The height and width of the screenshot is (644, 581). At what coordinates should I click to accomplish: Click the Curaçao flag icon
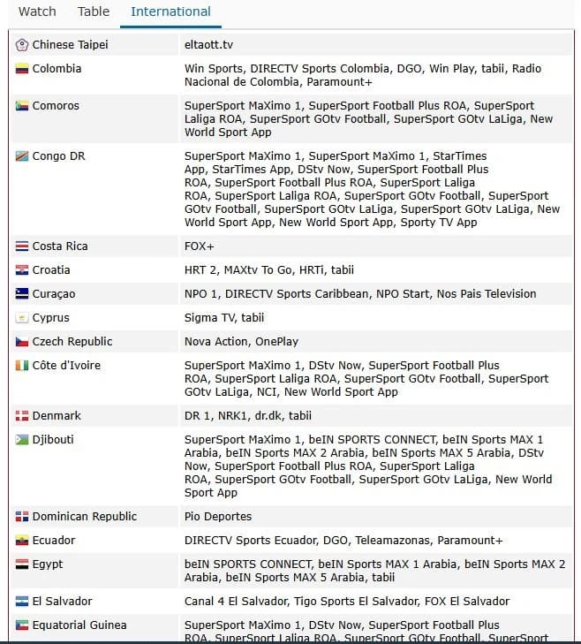pos(22,294)
